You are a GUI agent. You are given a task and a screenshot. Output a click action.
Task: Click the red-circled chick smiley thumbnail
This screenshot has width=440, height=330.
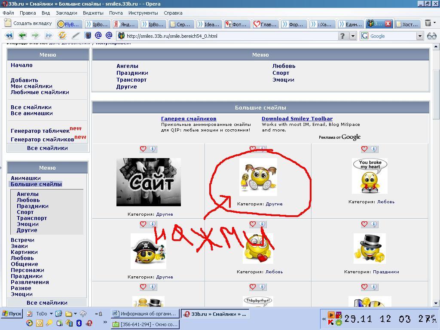coord(258,177)
